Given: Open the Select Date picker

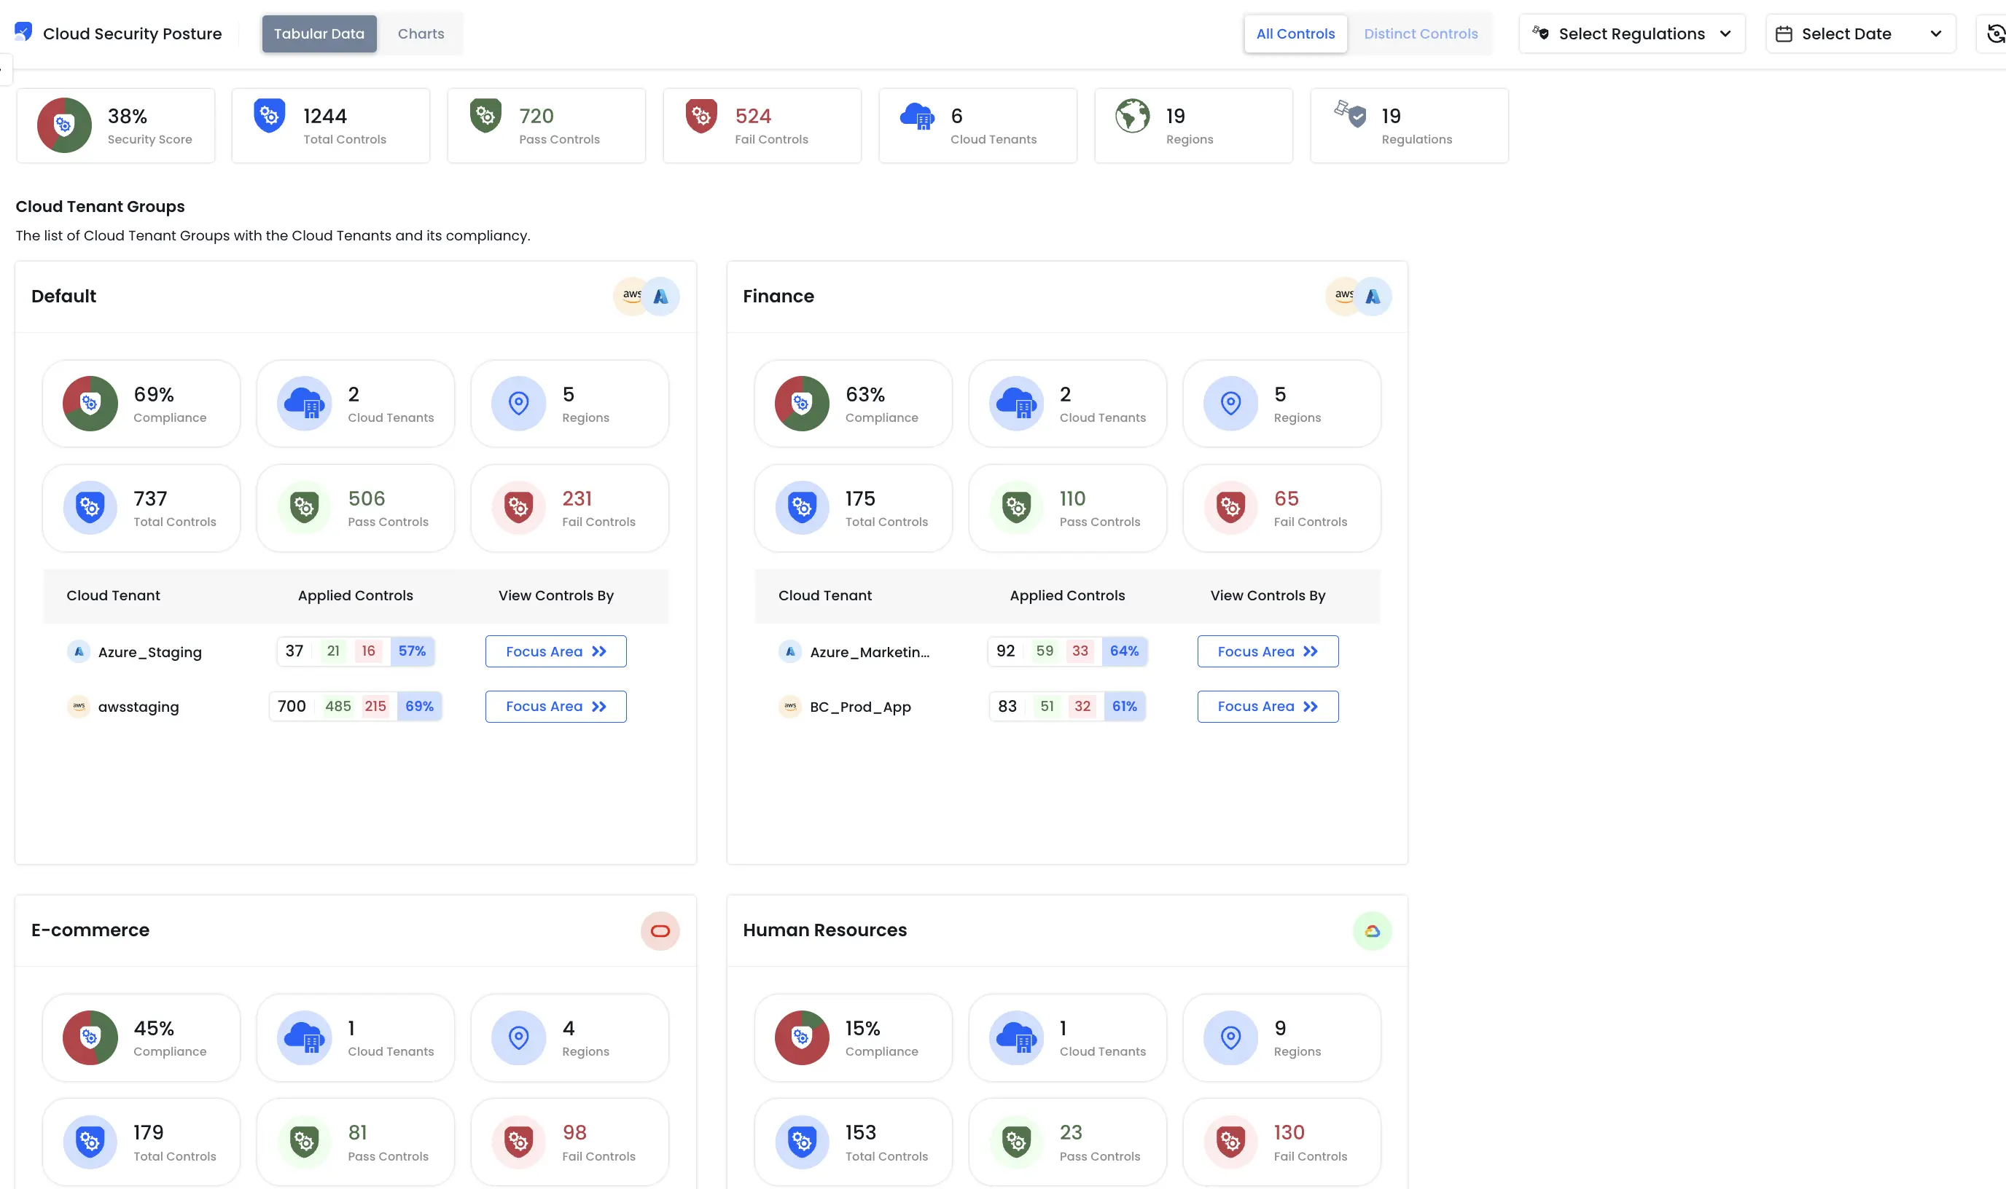Looking at the screenshot, I should [1860, 33].
